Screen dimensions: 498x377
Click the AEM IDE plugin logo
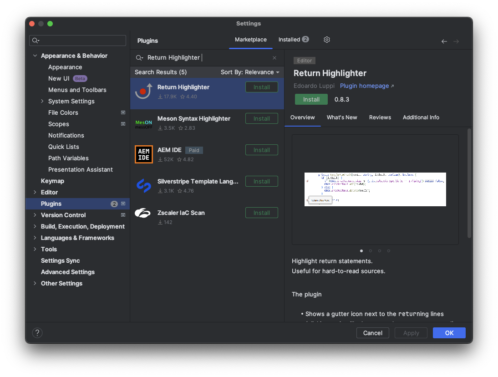pyautogui.click(x=144, y=154)
